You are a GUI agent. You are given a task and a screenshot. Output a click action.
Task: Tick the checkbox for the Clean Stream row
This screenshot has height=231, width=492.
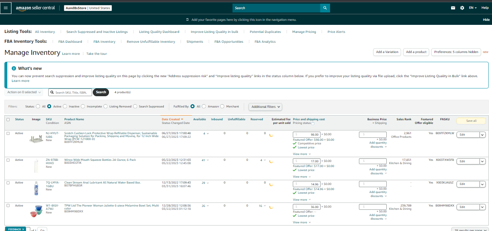point(8,183)
